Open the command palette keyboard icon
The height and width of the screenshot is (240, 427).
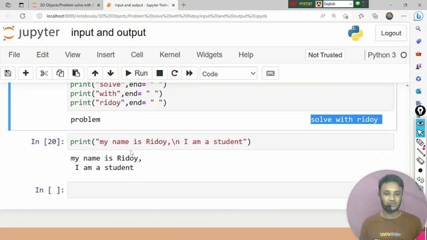click(270, 73)
